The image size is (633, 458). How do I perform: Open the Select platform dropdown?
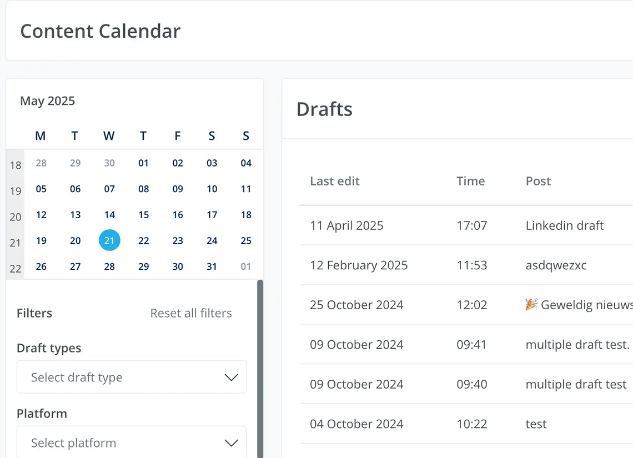[131, 443]
